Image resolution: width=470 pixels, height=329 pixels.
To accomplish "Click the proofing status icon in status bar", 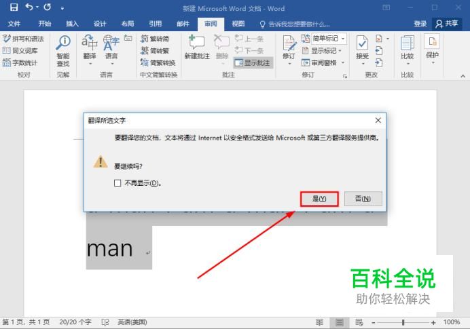I will pyautogui.click(x=105, y=322).
